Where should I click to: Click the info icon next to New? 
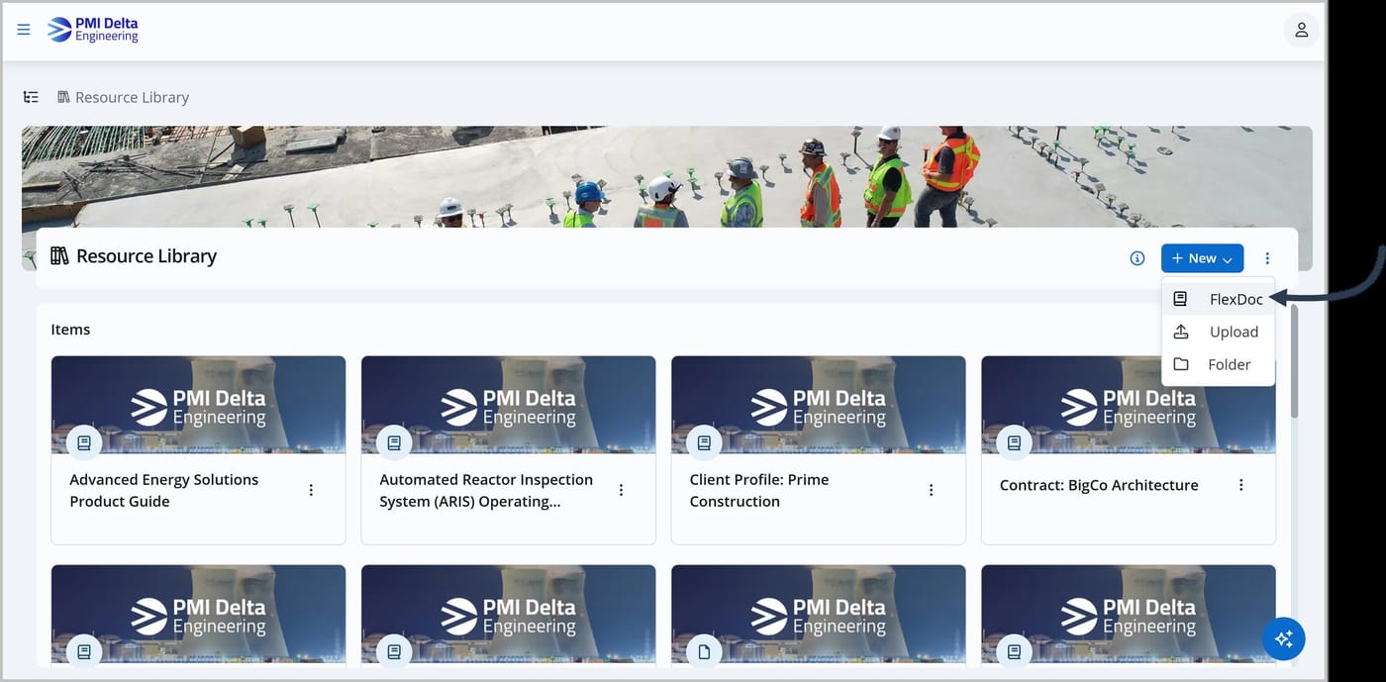click(1138, 258)
